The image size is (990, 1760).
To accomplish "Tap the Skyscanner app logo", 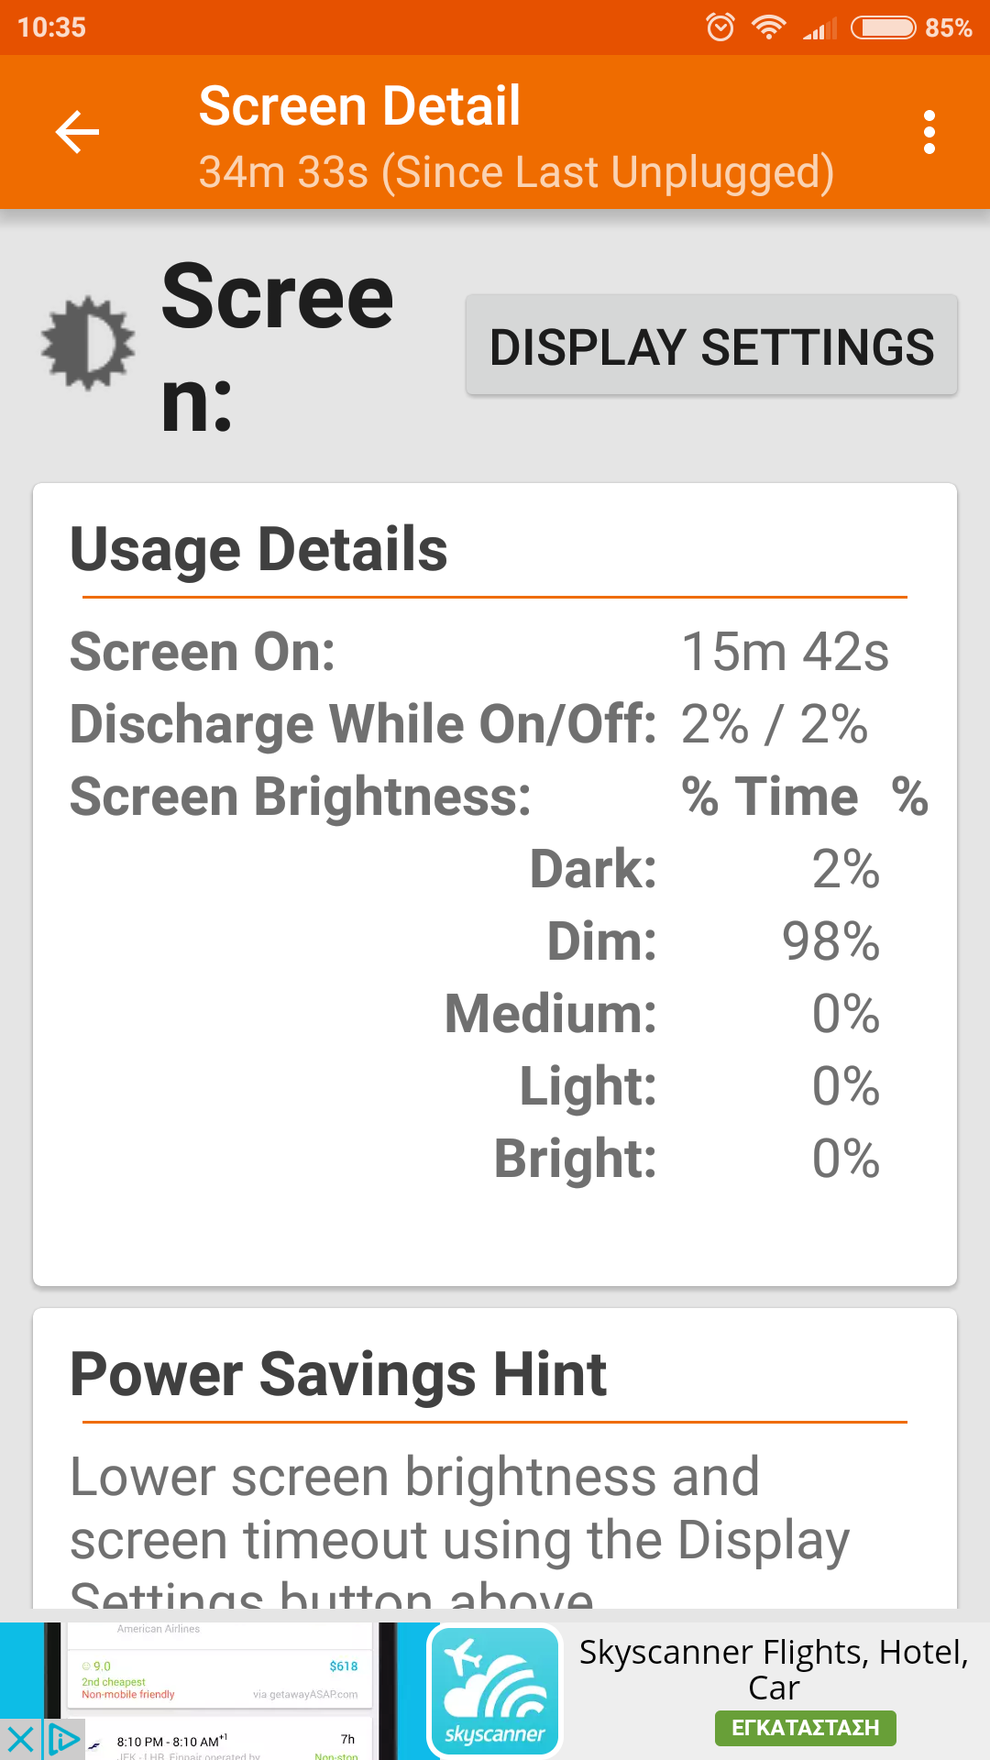I will (x=495, y=1691).
